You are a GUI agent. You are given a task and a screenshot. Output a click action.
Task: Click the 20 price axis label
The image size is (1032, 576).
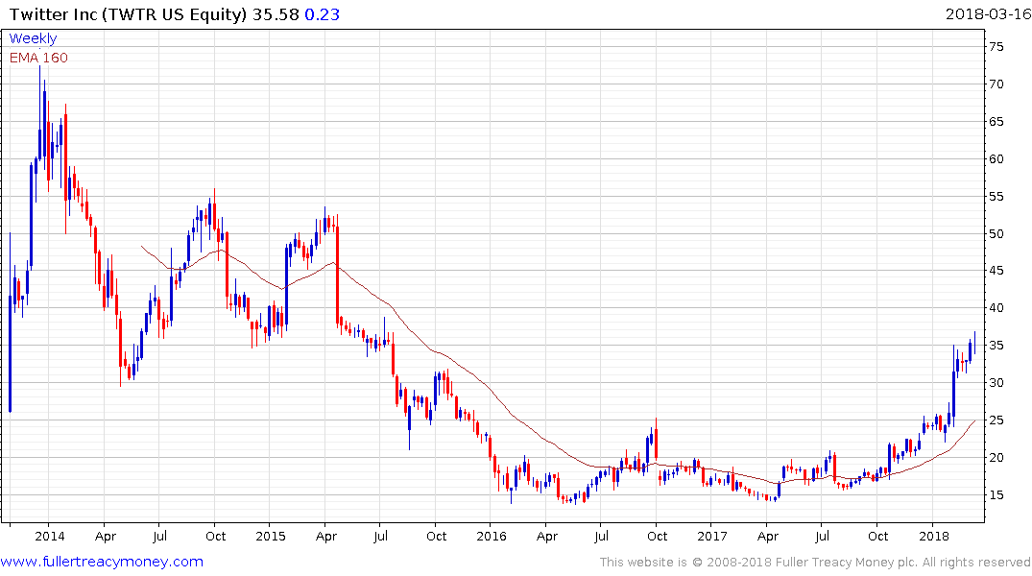click(x=996, y=458)
